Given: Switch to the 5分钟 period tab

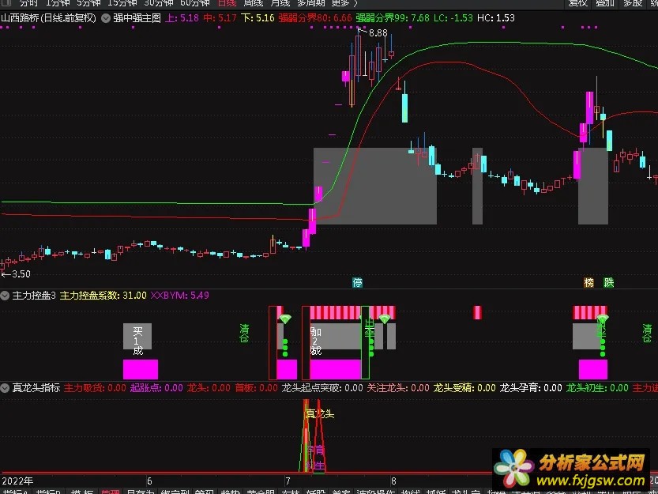Looking at the screenshot, I should point(88,3).
